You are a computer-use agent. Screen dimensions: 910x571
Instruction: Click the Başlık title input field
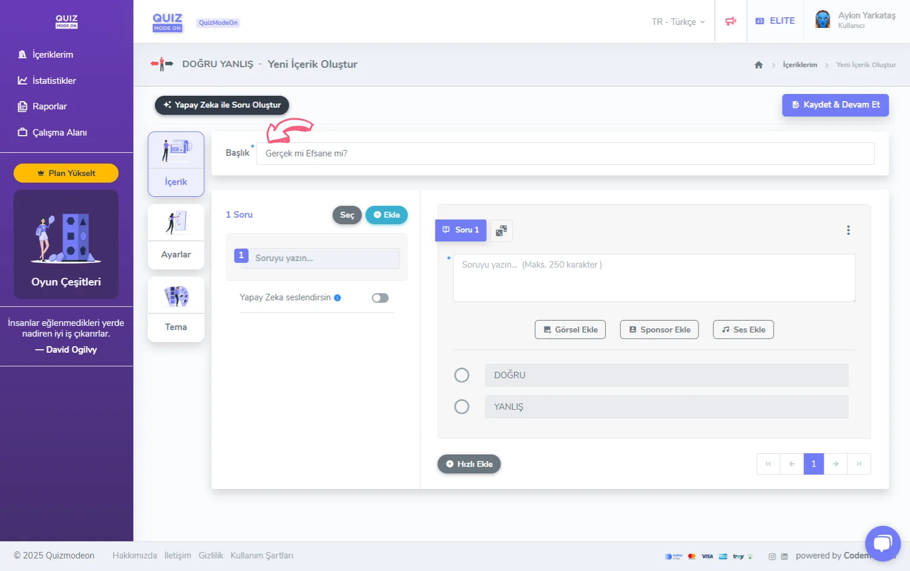coord(565,153)
